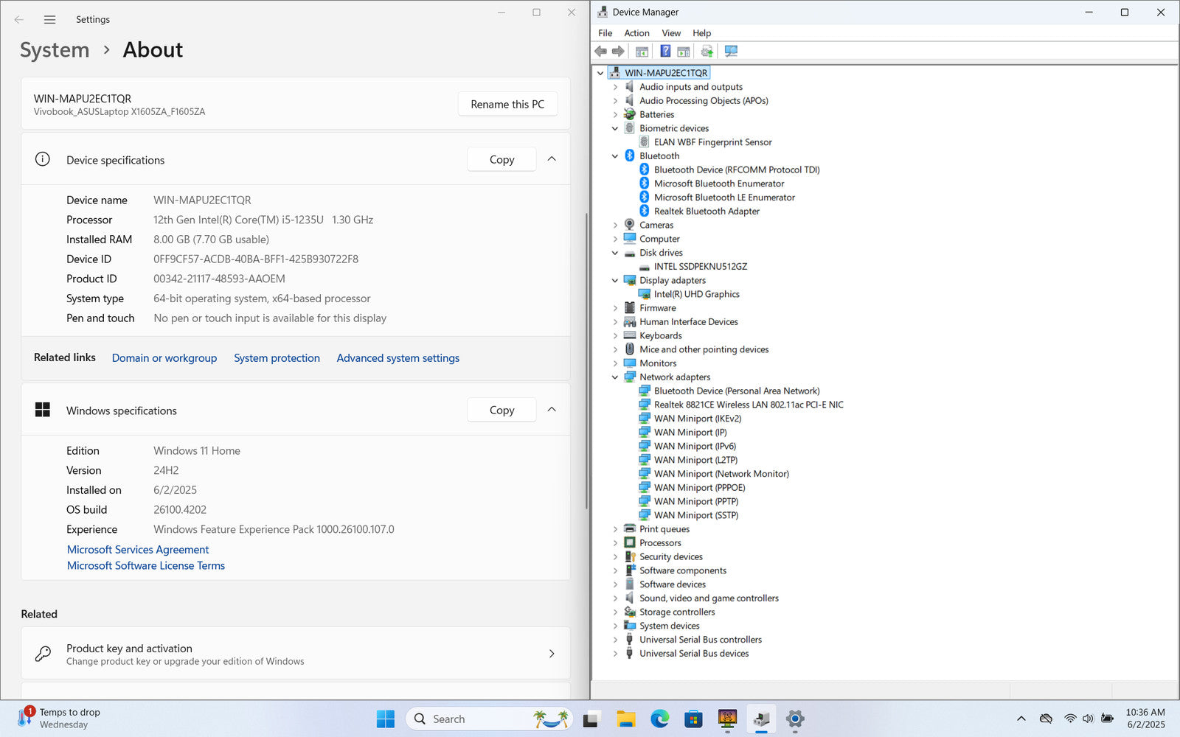Click Device Manager's Back toolbar arrow
The width and height of the screenshot is (1180, 737).
pos(600,51)
